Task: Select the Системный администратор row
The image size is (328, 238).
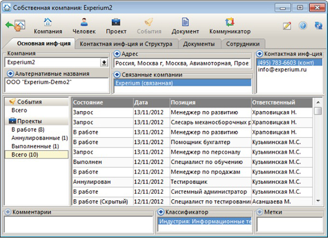Action: (192, 191)
